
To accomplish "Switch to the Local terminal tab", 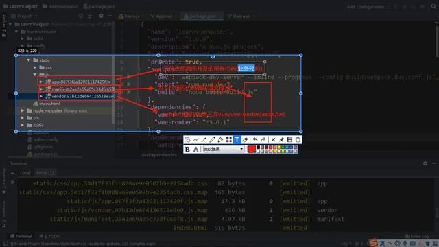I will coord(25,173).
